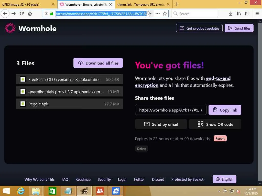Open the page actions three-dot menu
Screen dimensions: 262x196
point(158,14)
